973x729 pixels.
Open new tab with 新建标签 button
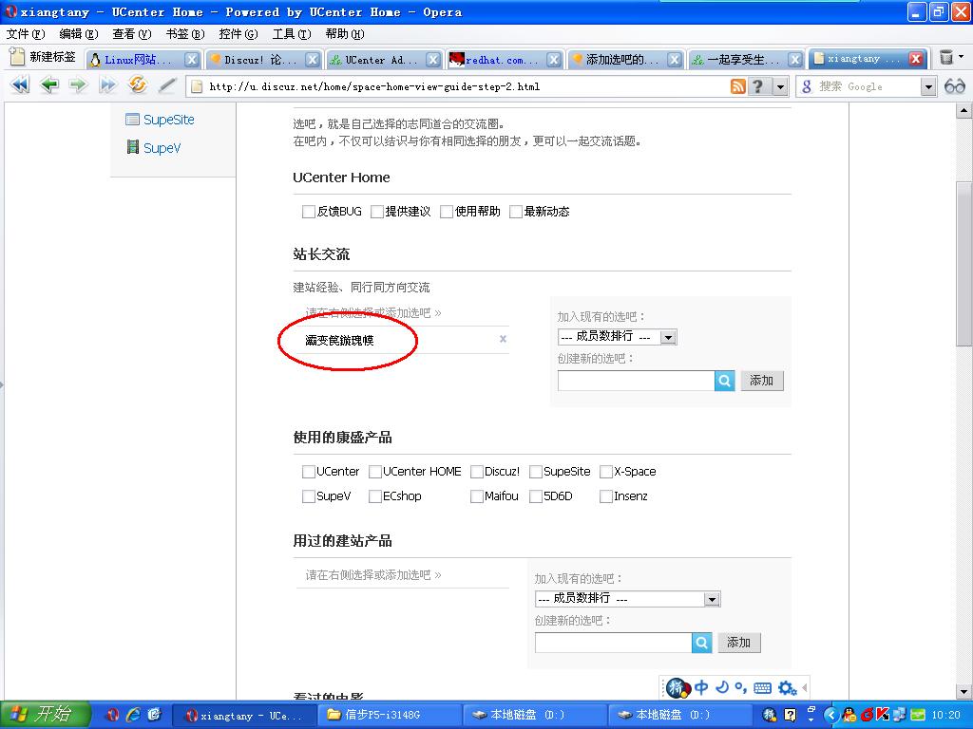[x=44, y=57]
